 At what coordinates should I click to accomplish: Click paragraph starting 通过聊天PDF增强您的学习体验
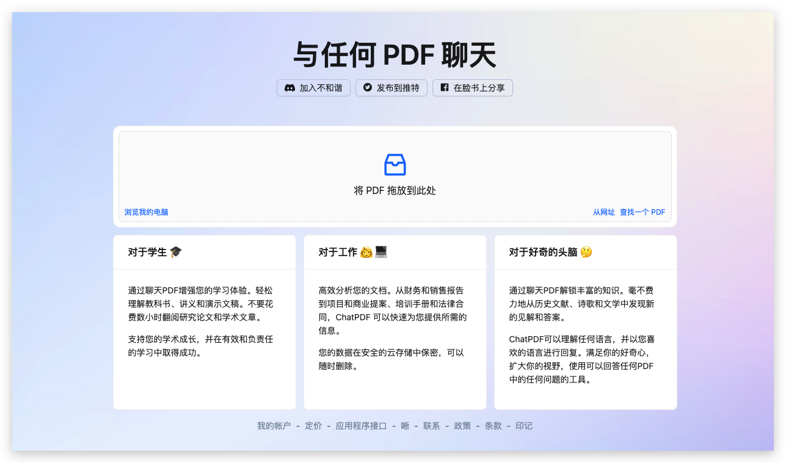200,304
